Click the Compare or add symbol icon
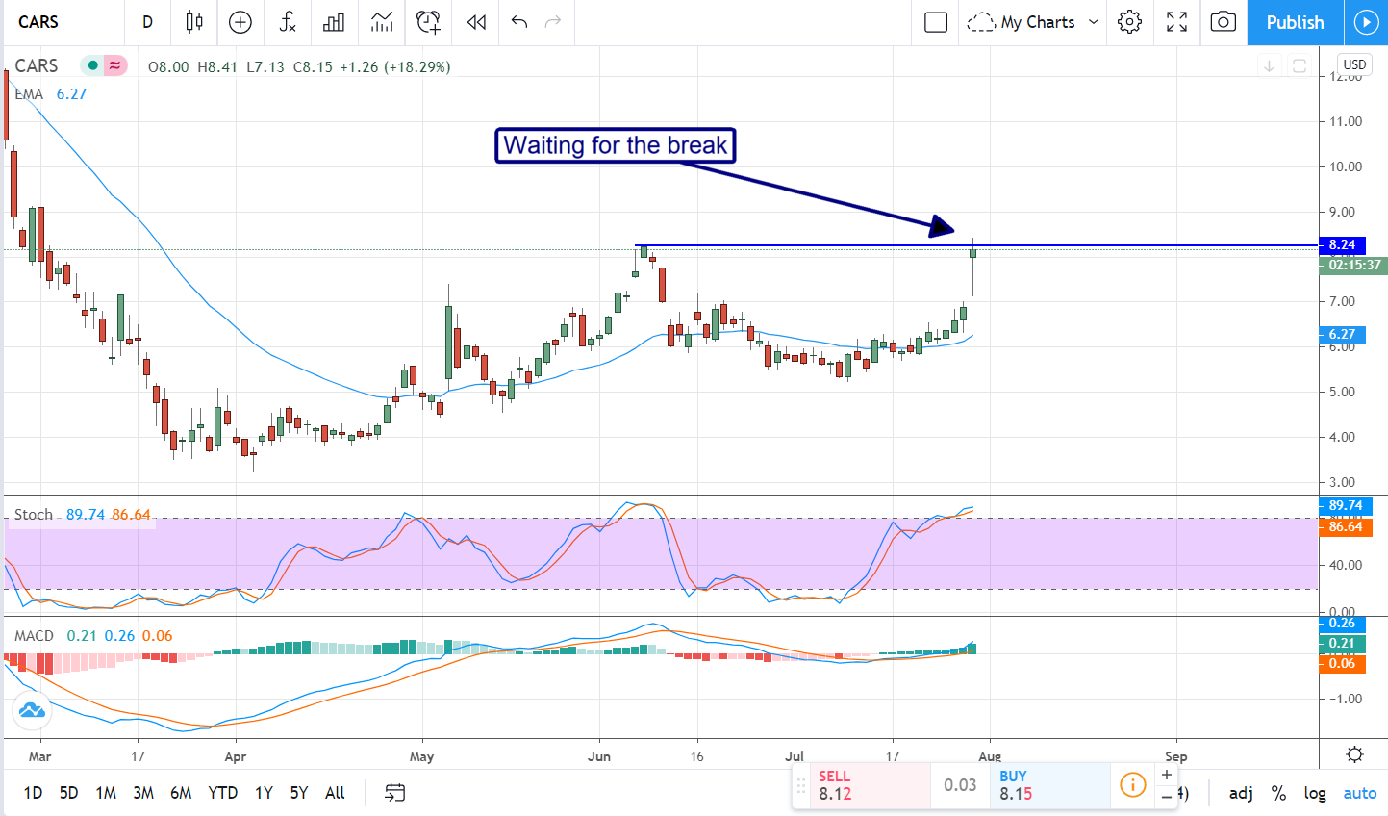 pos(240,22)
